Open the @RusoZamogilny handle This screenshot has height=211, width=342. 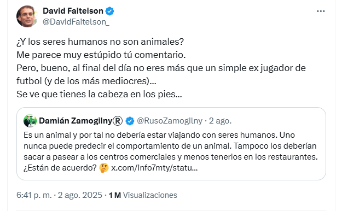[170, 121]
